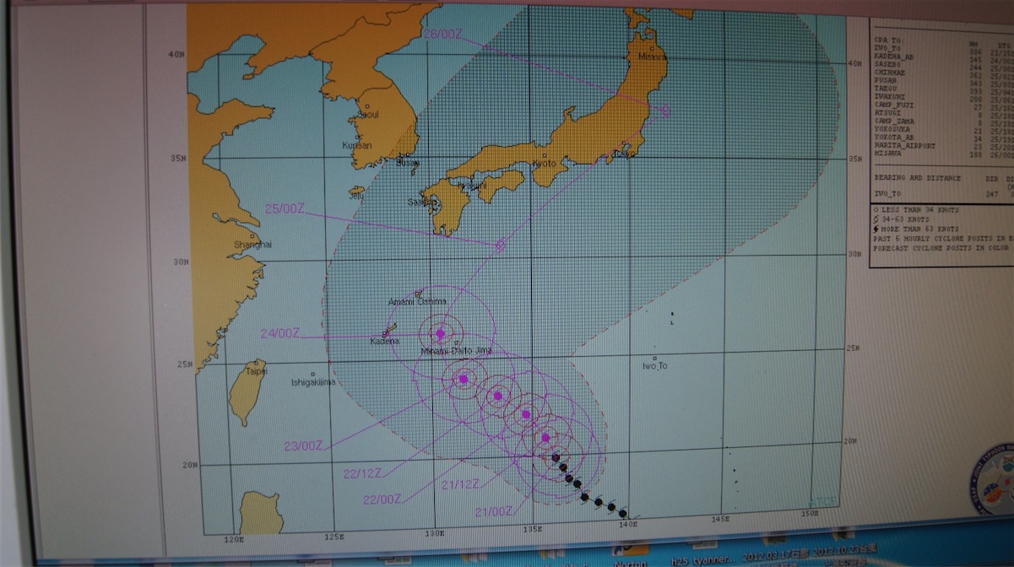The width and height of the screenshot is (1014, 567).
Task: Click the Shanghai city marker
Action: (x=253, y=236)
